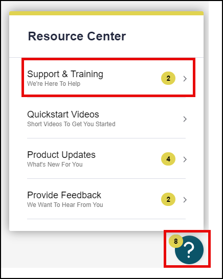Viewport: 223px width, 279px height.
Task: Click the teal question mark help icon
Action: (189, 250)
